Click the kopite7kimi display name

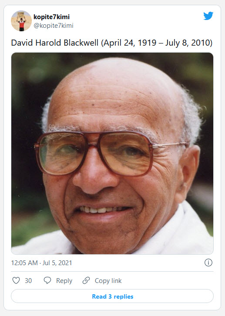(51, 17)
